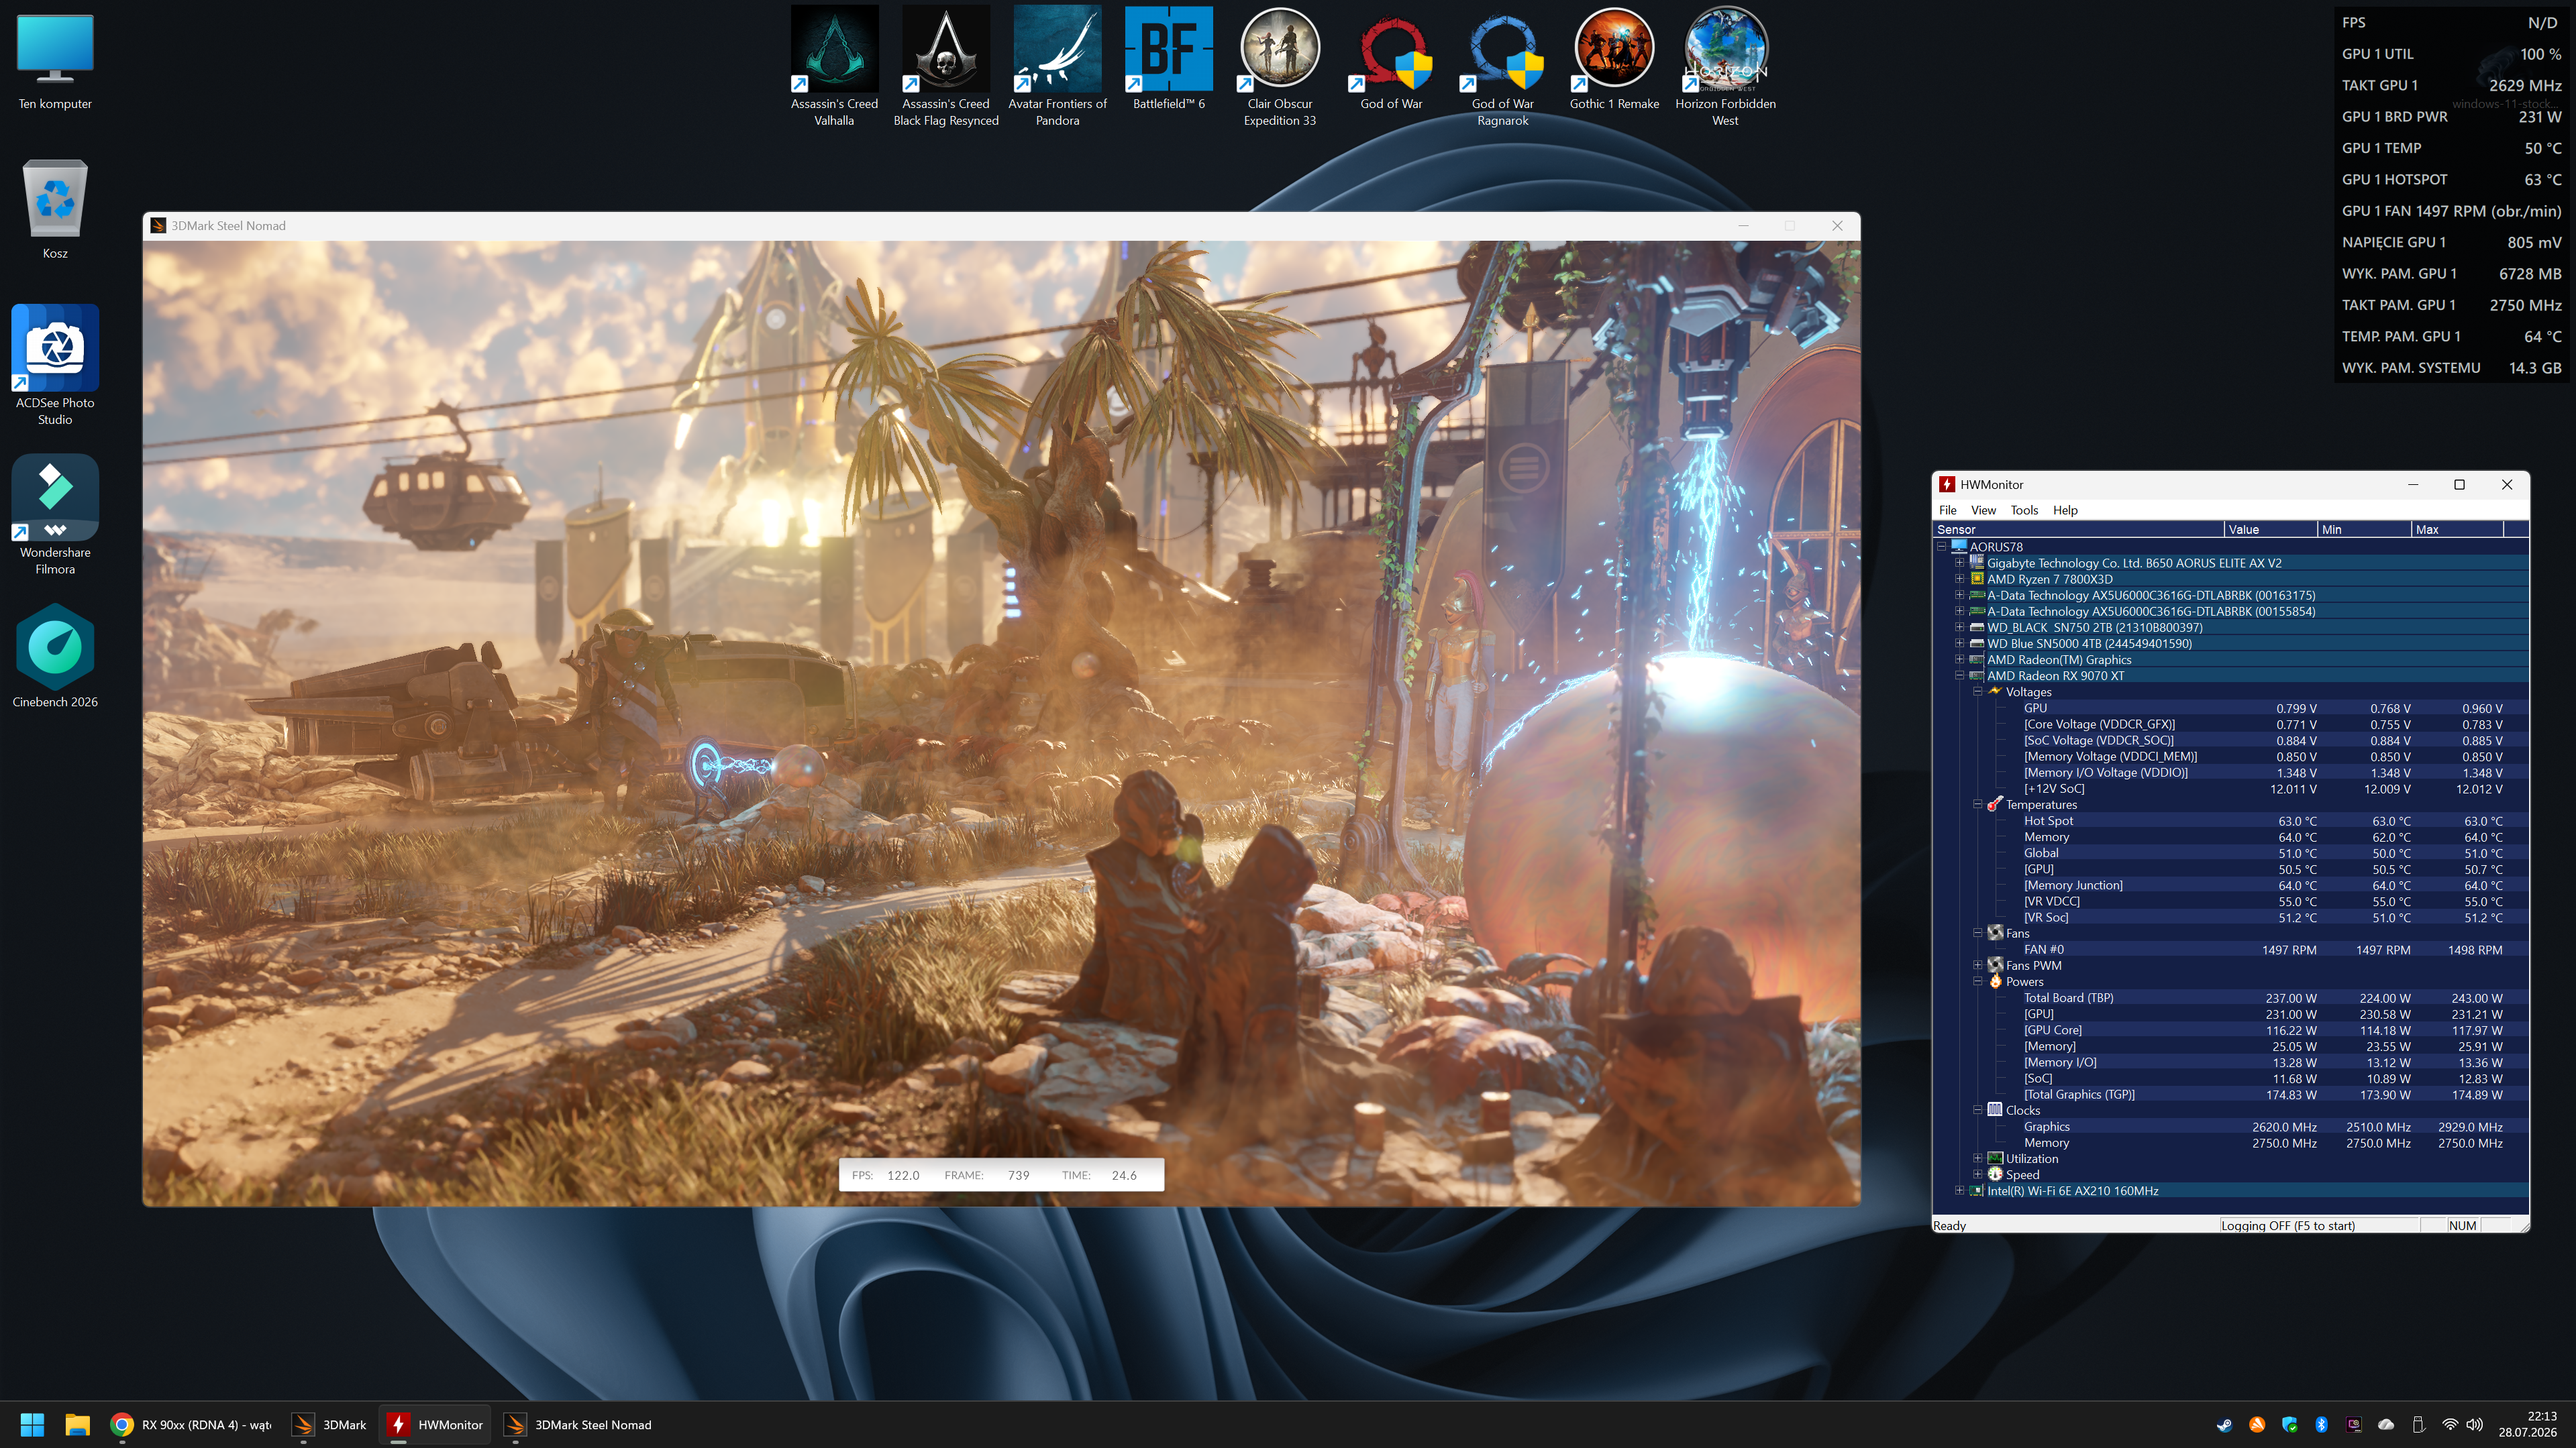This screenshot has width=2576, height=1448.
Task: Expand the Fans PWM node
Action: [1977, 965]
